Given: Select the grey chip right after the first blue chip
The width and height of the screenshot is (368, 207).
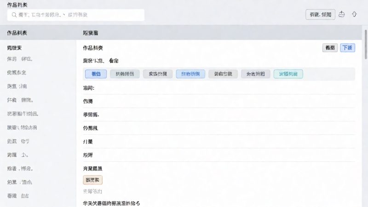Looking at the screenshot, I should (125, 74).
